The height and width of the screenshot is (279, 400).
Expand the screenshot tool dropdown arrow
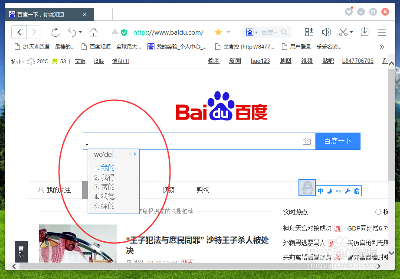pyautogui.click(x=351, y=32)
